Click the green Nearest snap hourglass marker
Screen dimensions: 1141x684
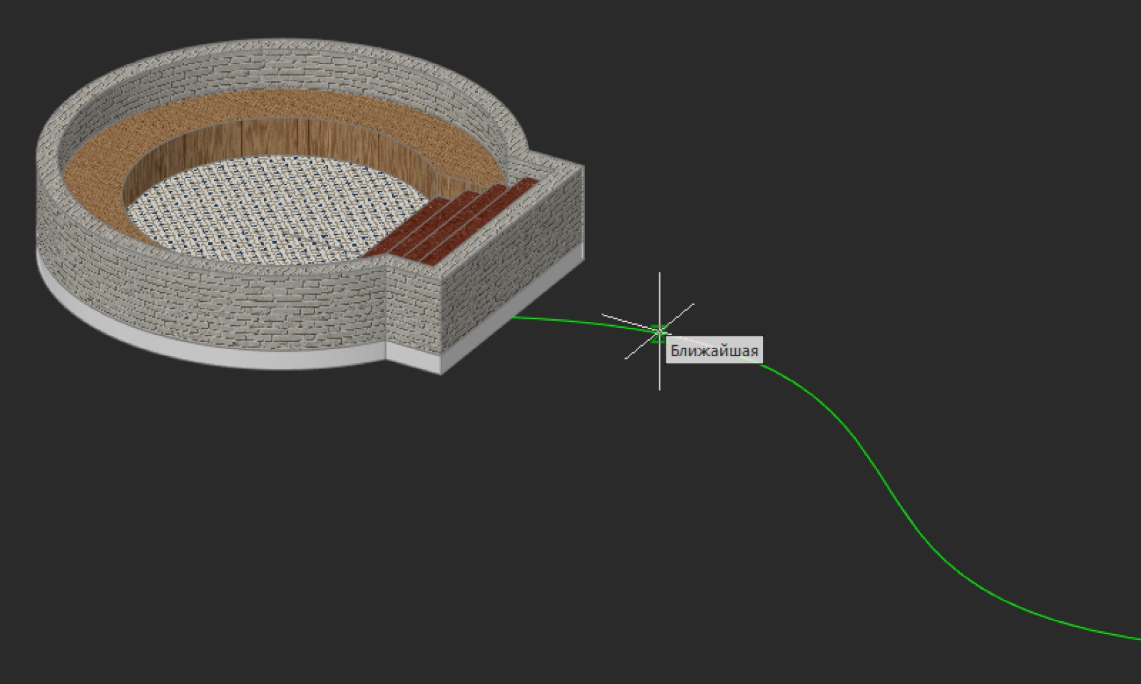tap(659, 334)
